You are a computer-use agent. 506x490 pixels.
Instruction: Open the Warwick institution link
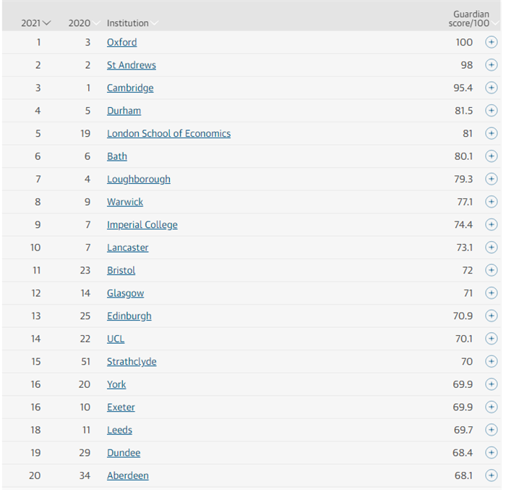pyautogui.click(x=125, y=202)
